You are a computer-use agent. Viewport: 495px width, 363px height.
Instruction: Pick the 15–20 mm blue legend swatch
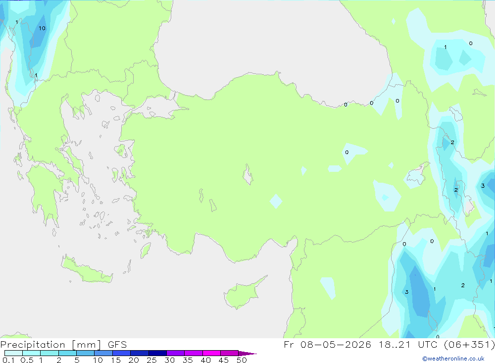point(121,353)
